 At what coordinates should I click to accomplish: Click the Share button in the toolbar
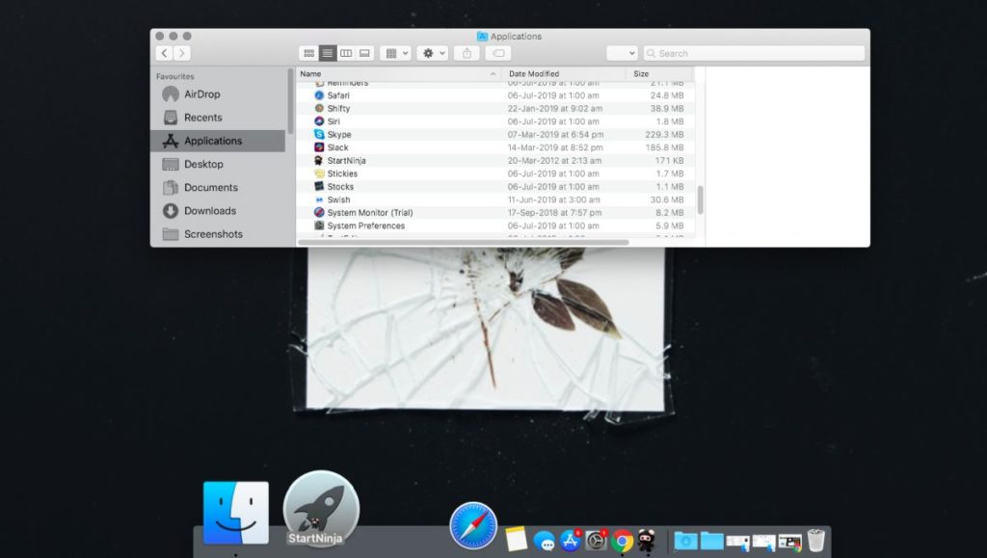click(x=467, y=53)
